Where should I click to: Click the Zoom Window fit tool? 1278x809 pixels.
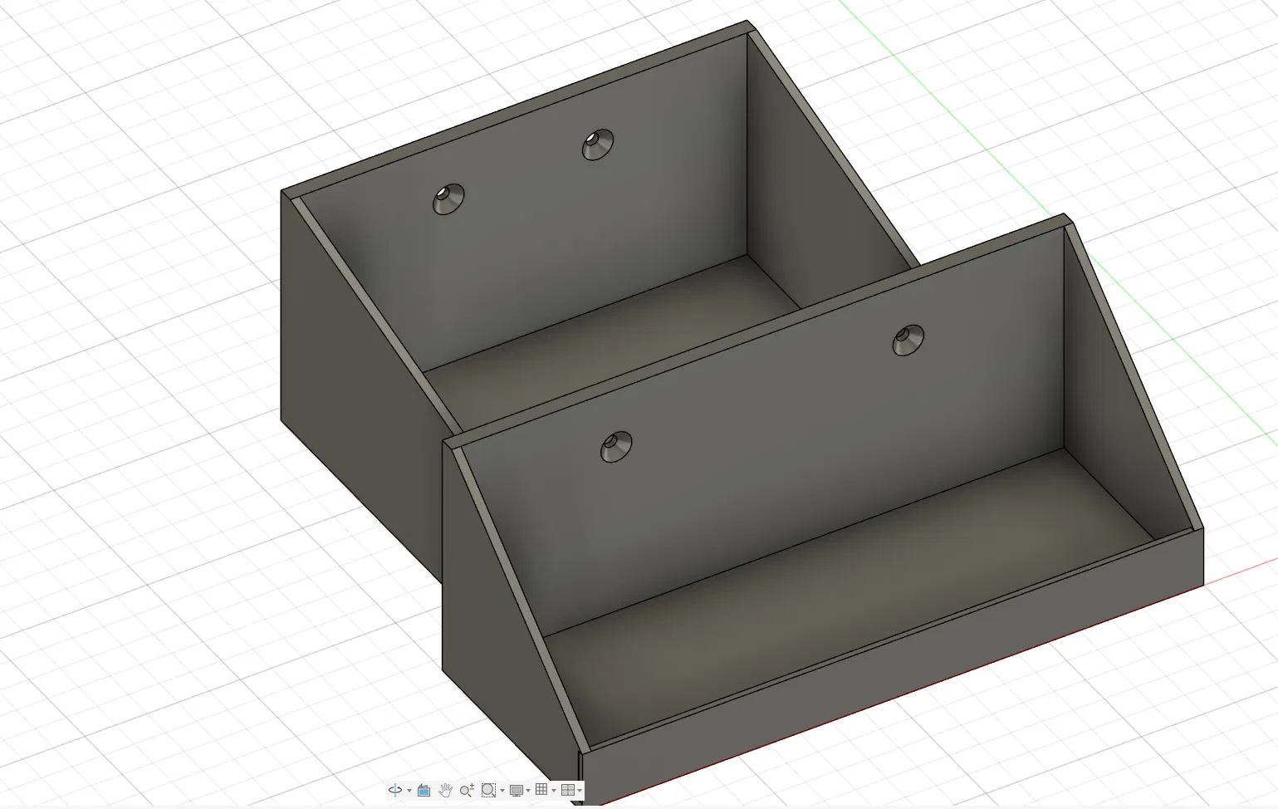(x=488, y=790)
